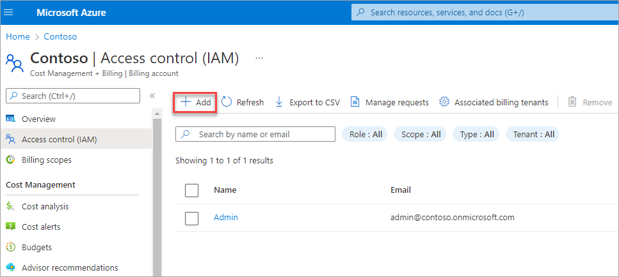Click the Email column header

coord(401,190)
